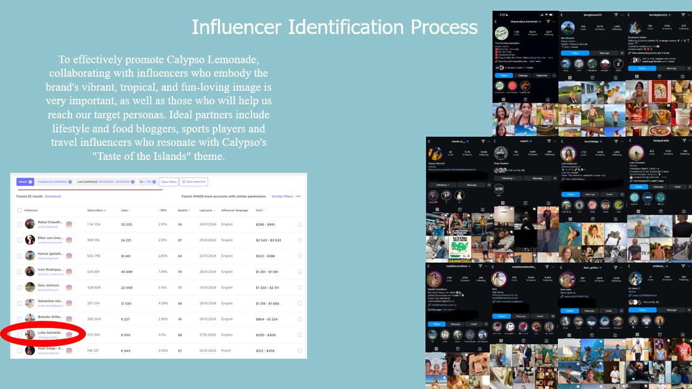The image size is (692, 389).
Task: Open reels tab on bengleason23 profile
Action: pos(593,78)
